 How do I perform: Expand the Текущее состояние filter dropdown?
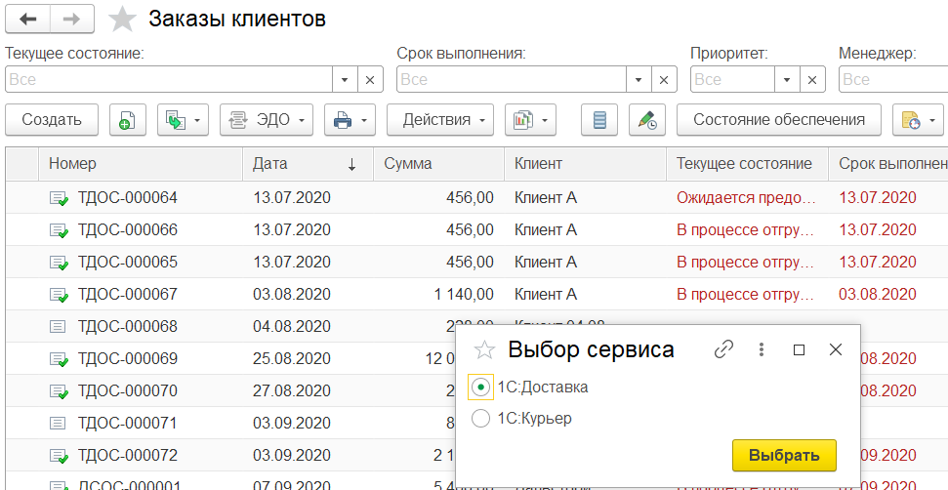(x=346, y=79)
